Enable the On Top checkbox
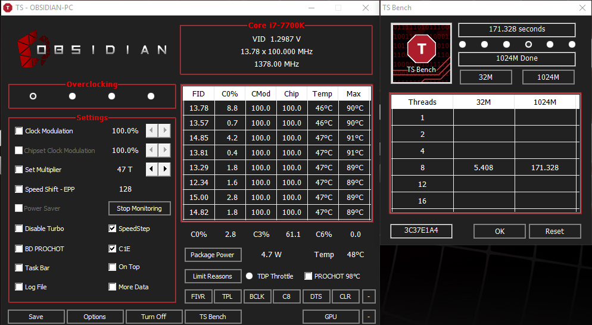This screenshot has height=325, width=592. tap(112, 267)
